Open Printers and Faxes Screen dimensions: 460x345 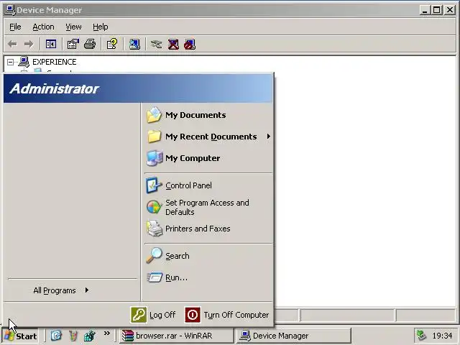click(x=208, y=229)
